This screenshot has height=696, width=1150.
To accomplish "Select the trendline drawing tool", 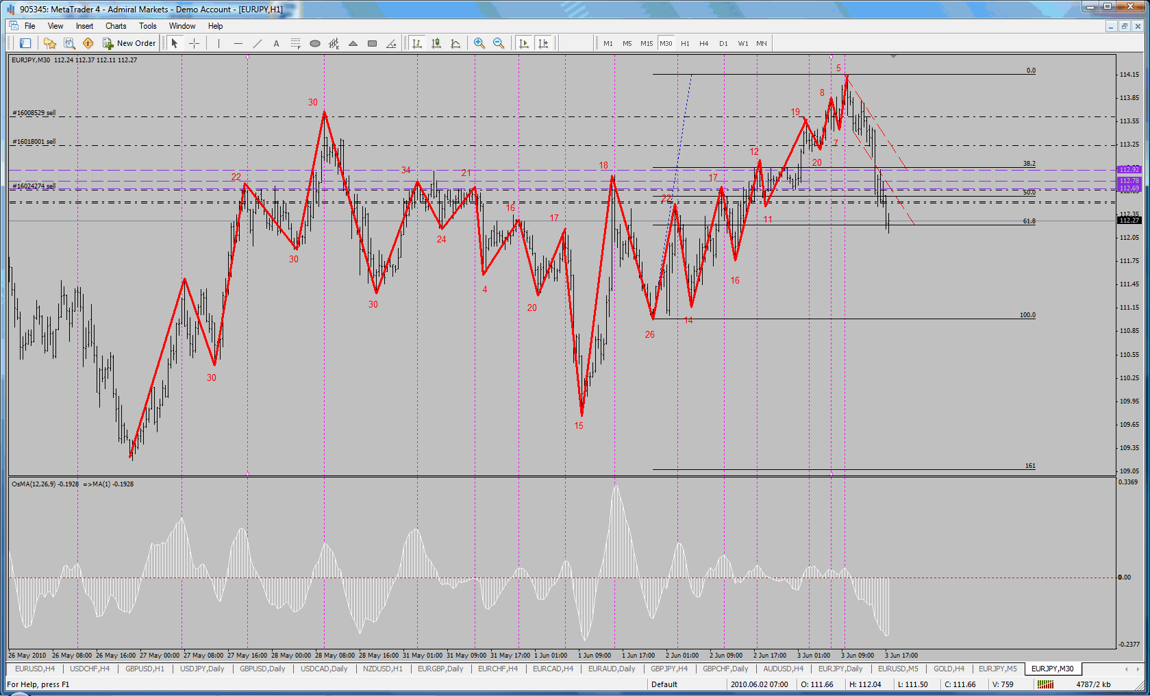I will coord(257,43).
